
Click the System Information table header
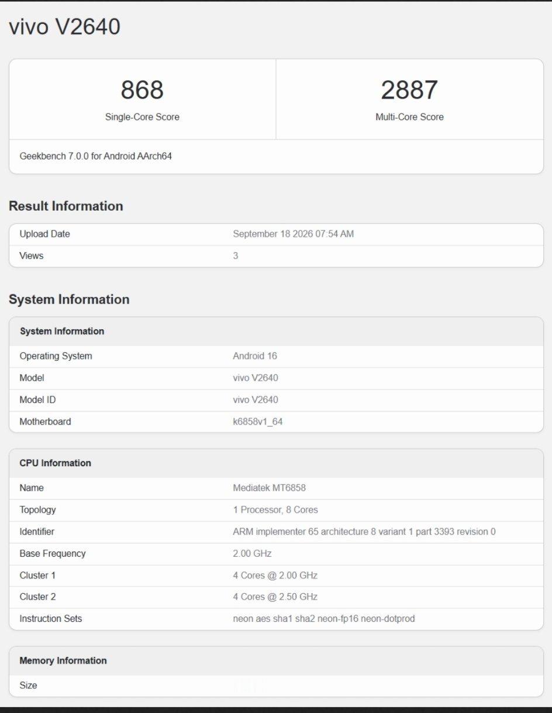click(x=62, y=331)
